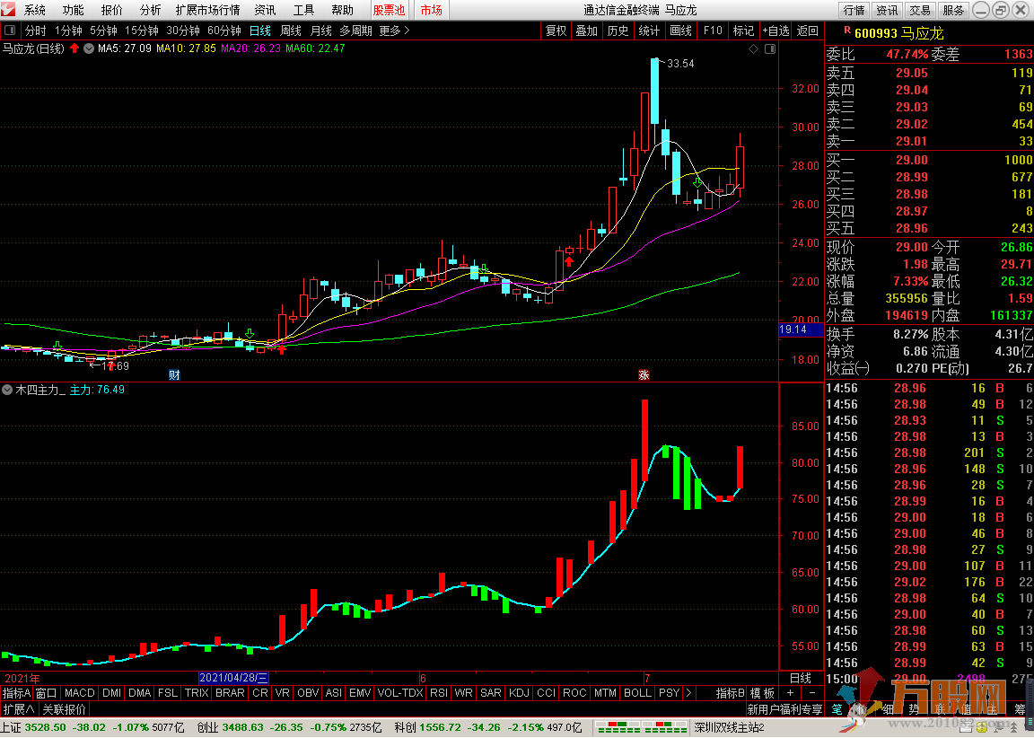Open the 分析 menu
The image size is (1034, 738).
point(151,10)
